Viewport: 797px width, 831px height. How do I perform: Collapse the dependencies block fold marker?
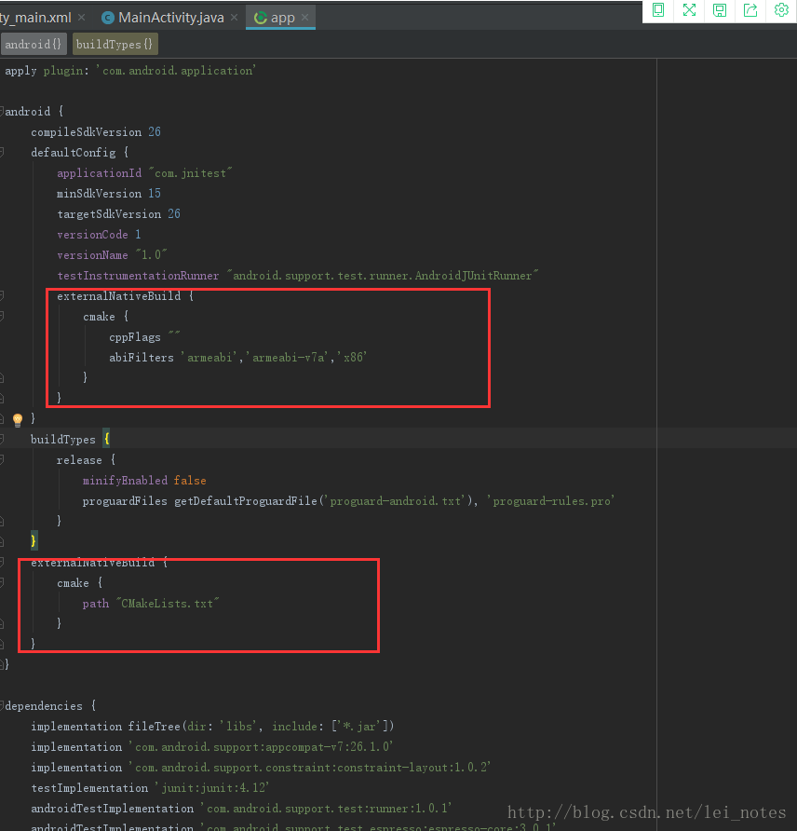point(2,706)
